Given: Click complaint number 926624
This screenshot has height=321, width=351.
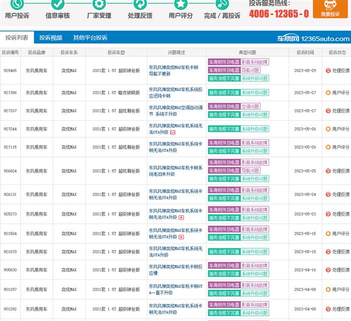Looking at the screenshot, I should [11, 171].
